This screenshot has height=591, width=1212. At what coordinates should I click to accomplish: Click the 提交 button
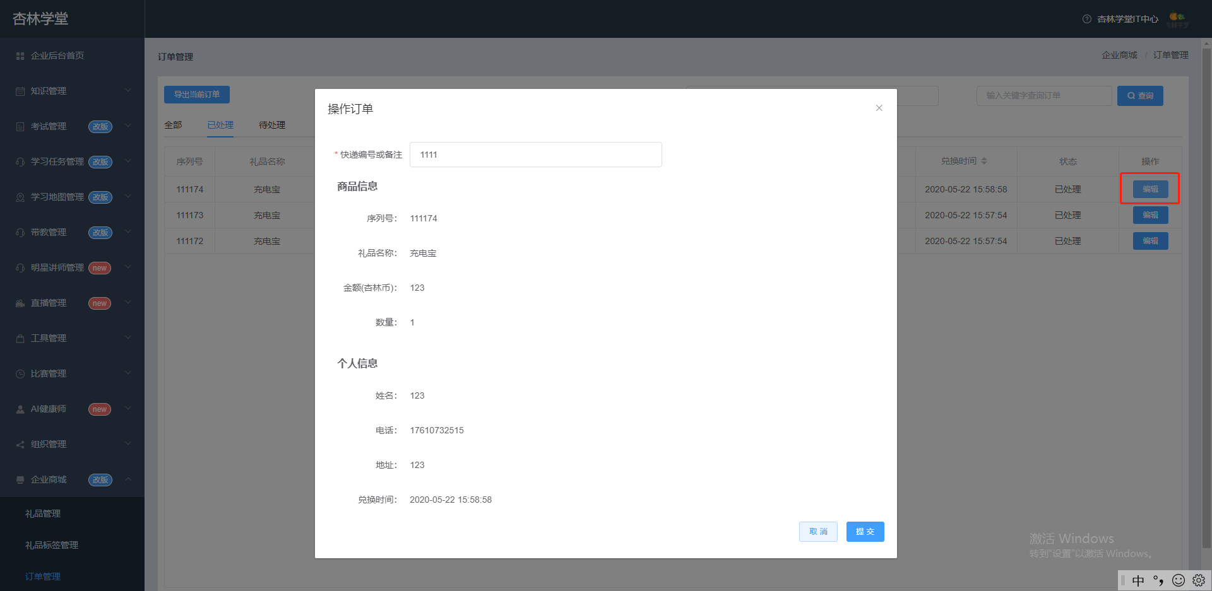[x=865, y=532]
